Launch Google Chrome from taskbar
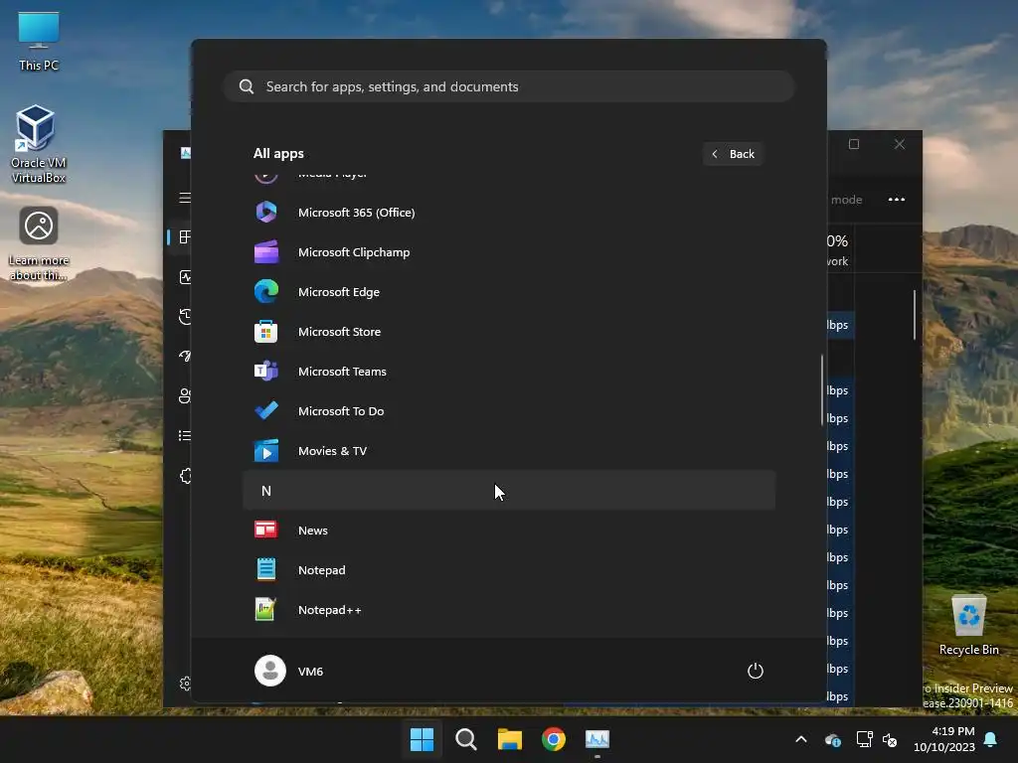Screen dimensions: 1018x763 coord(554,739)
